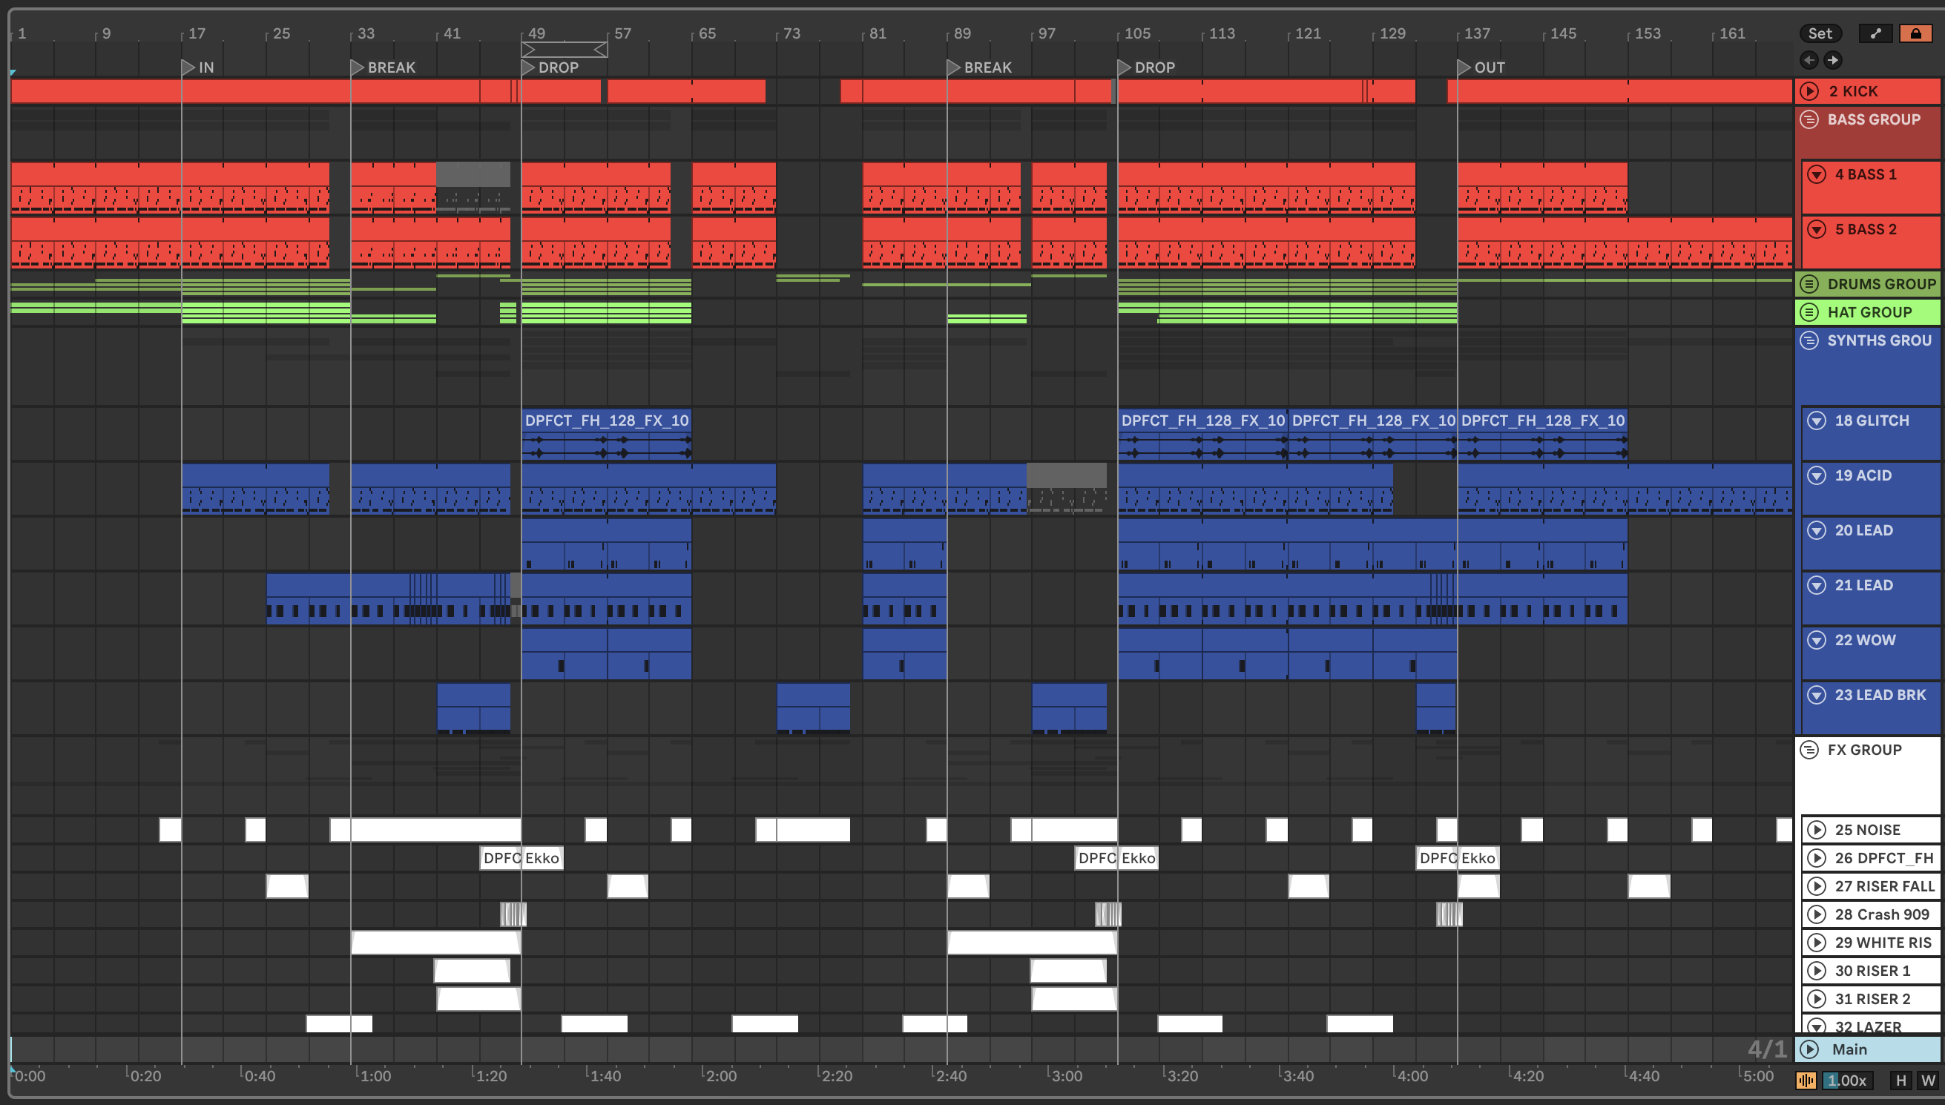
Task: Click the SYNTHS GROUP fold icon
Action: click(x=1810, y=340)
